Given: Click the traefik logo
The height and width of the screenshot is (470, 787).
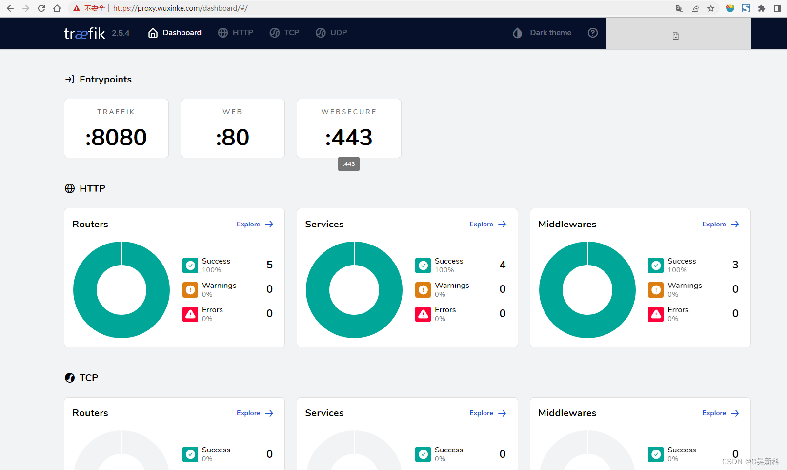Looking at the screenshot, I should click(84, 33).
